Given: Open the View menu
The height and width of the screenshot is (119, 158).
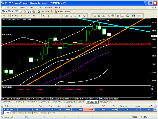Looking at the screenshot, I should click(14, 7).
